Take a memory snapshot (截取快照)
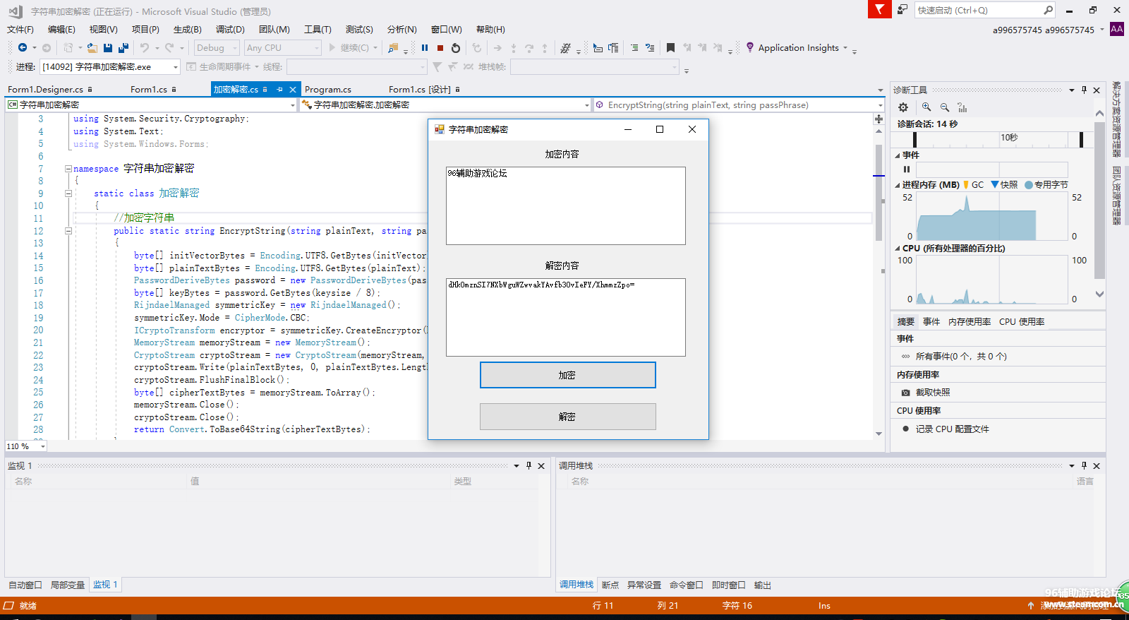Viewport: 1129px width, 620px height. 932,393
